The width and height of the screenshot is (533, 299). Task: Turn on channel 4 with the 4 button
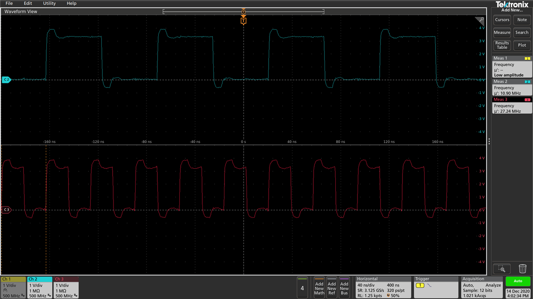point(302,288)
